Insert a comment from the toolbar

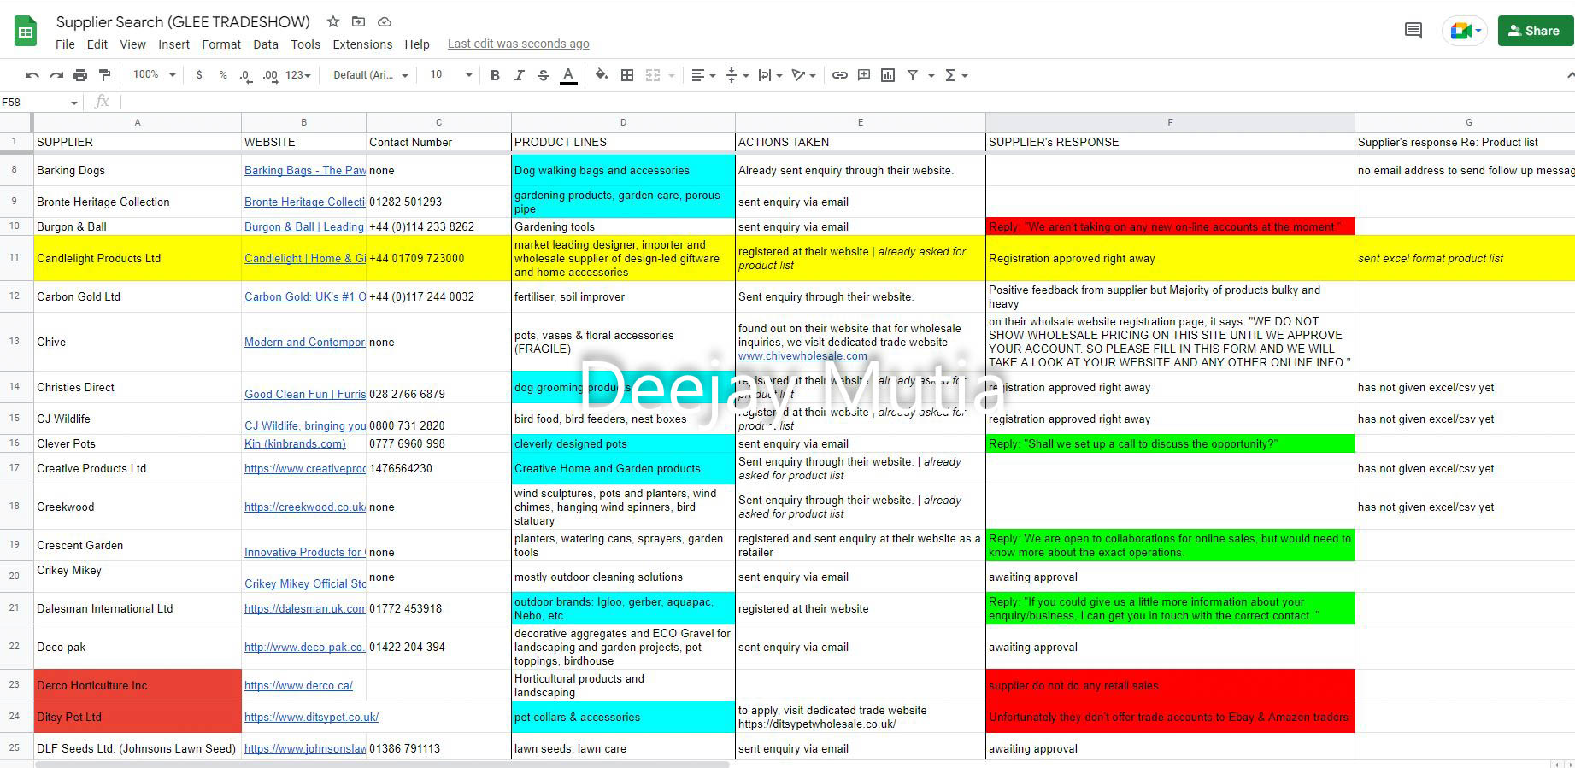(864, 75)
